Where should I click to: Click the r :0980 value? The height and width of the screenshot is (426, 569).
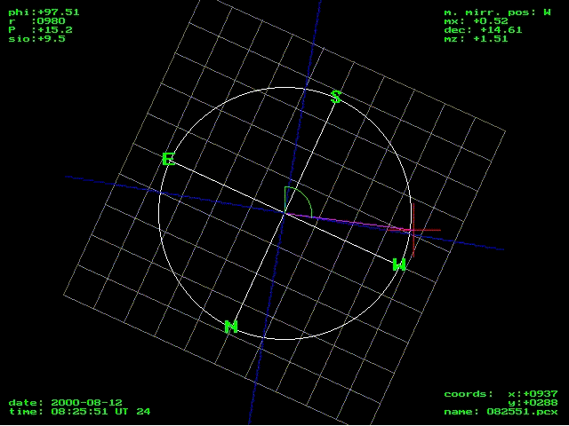tap(36, 21)
